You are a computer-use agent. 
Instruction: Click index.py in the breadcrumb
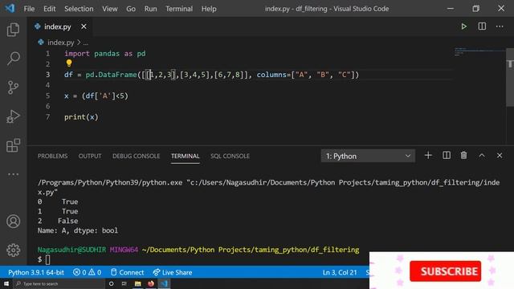pos(61,43)
